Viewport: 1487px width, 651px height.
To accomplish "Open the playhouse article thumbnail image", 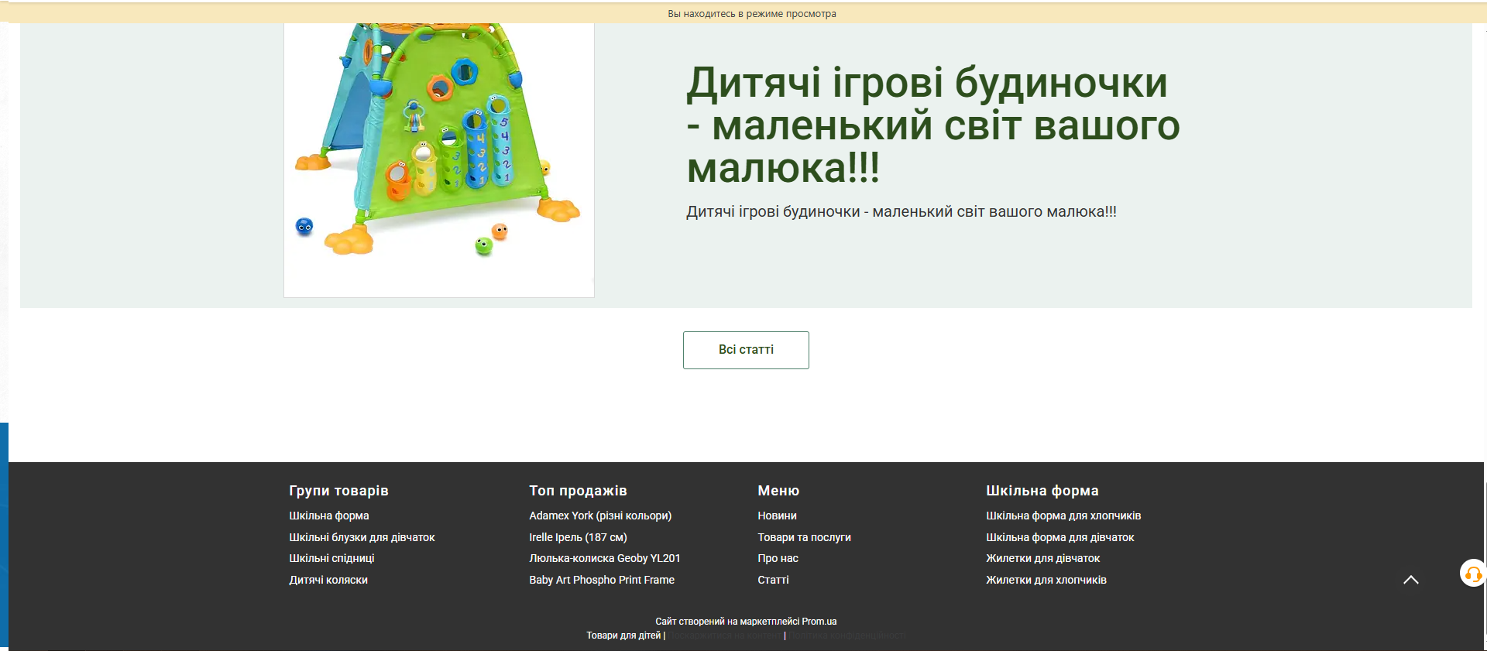I will [438, 155].
